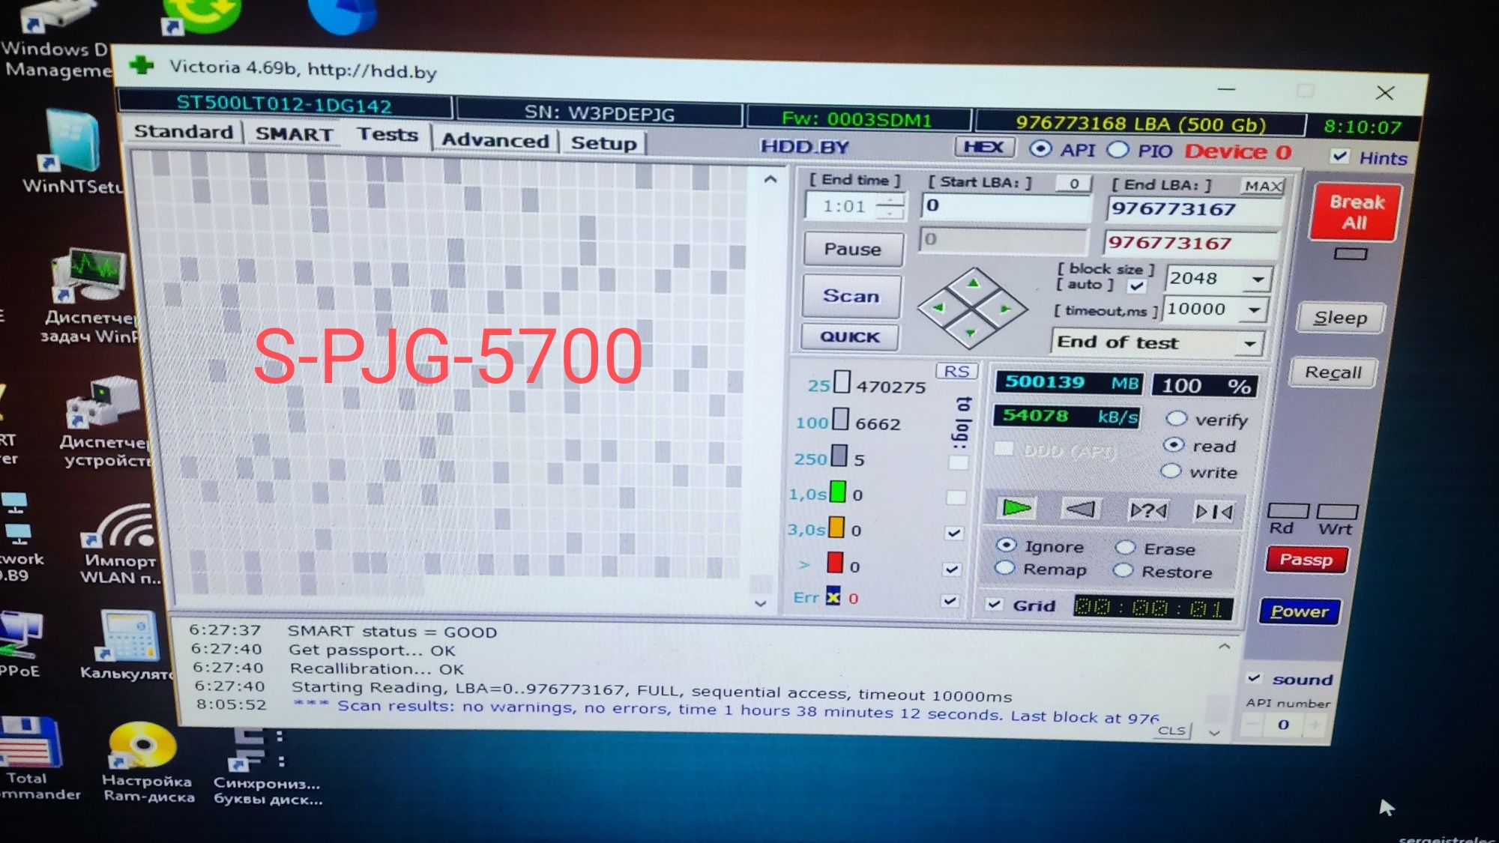Screen dimensions: 1499x843
Task: Open the timeout 10000 dropdown
Action: pyautogui.click(x=1253, y=309)
